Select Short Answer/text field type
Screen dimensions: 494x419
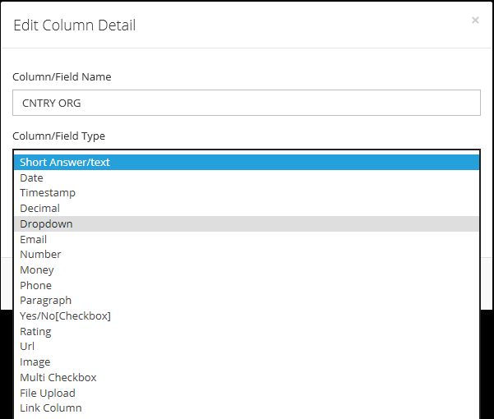point(247,162)
